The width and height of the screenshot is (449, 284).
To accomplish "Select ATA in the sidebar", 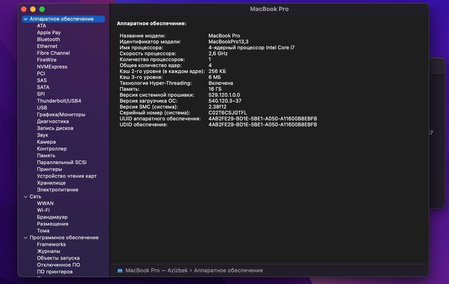I will pyautogui.click(x=41, y=26).
